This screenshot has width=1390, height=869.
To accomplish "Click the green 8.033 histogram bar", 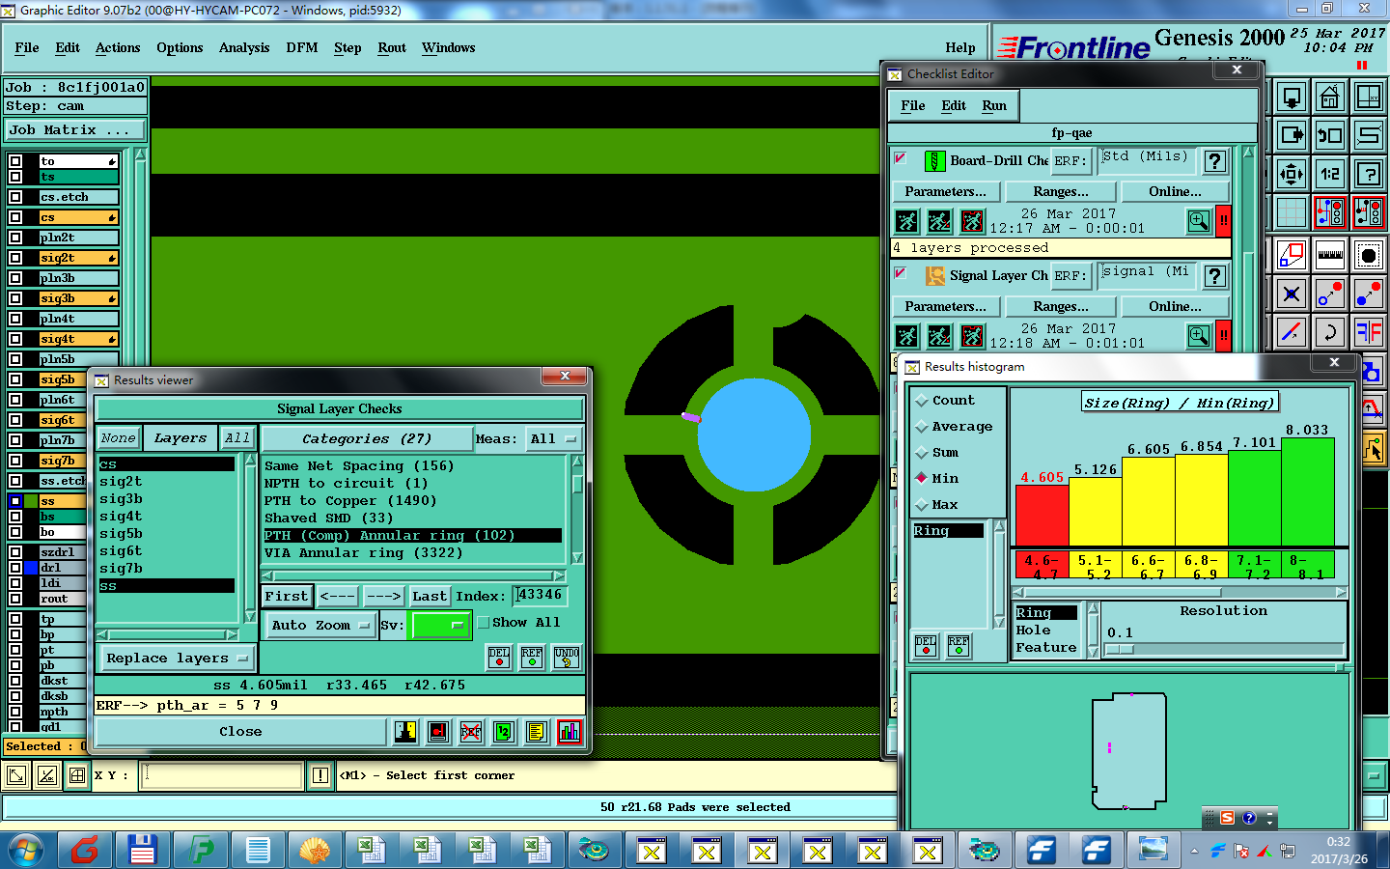I will [x=1307, y=491].
